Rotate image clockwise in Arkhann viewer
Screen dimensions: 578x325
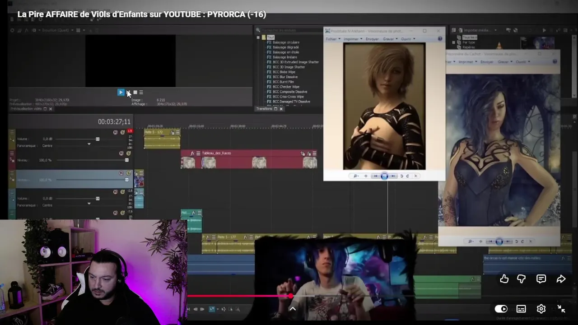[x=407, y=176]
